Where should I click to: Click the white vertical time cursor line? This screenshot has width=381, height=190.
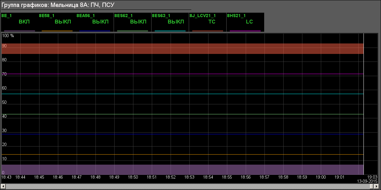point(363,105)
